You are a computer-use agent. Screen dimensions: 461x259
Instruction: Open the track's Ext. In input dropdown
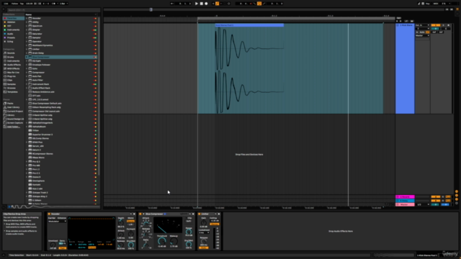422,25
